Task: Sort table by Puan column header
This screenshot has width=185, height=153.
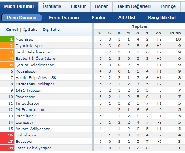Action: pos(175,33)
